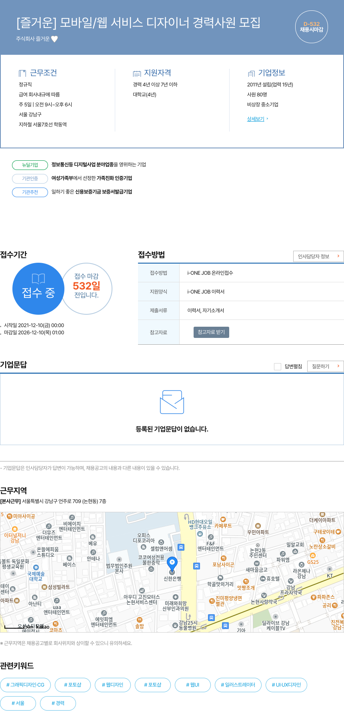Viewport: 344px width, 711px height.
Task: Open the # 그래픽디자인·CG keyword tag
Action: pos(25,685)
